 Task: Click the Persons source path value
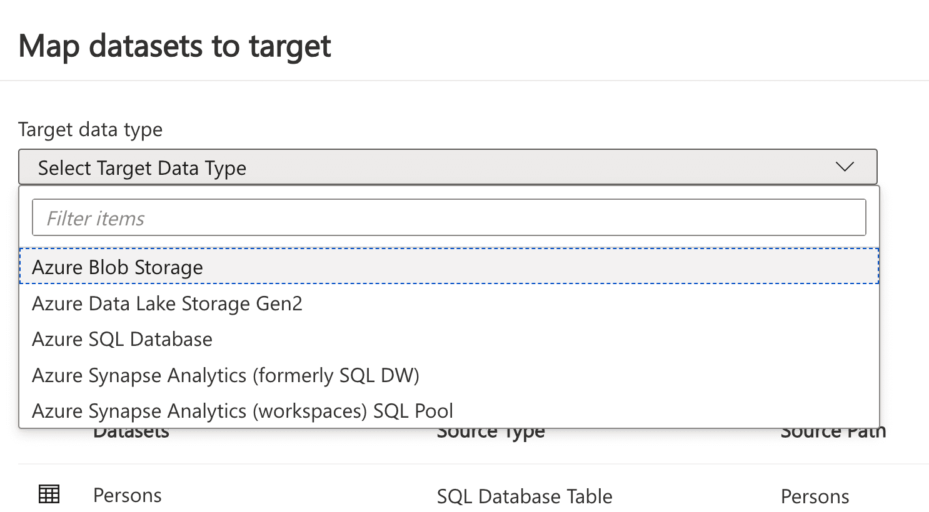pos(815,496)
